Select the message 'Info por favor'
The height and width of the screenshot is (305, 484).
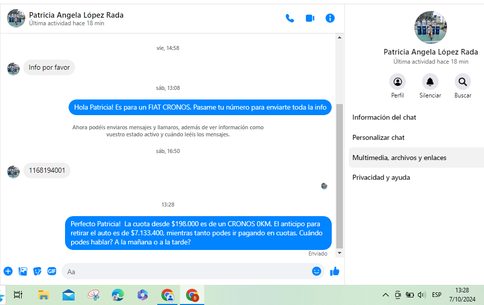pos(49,67)
